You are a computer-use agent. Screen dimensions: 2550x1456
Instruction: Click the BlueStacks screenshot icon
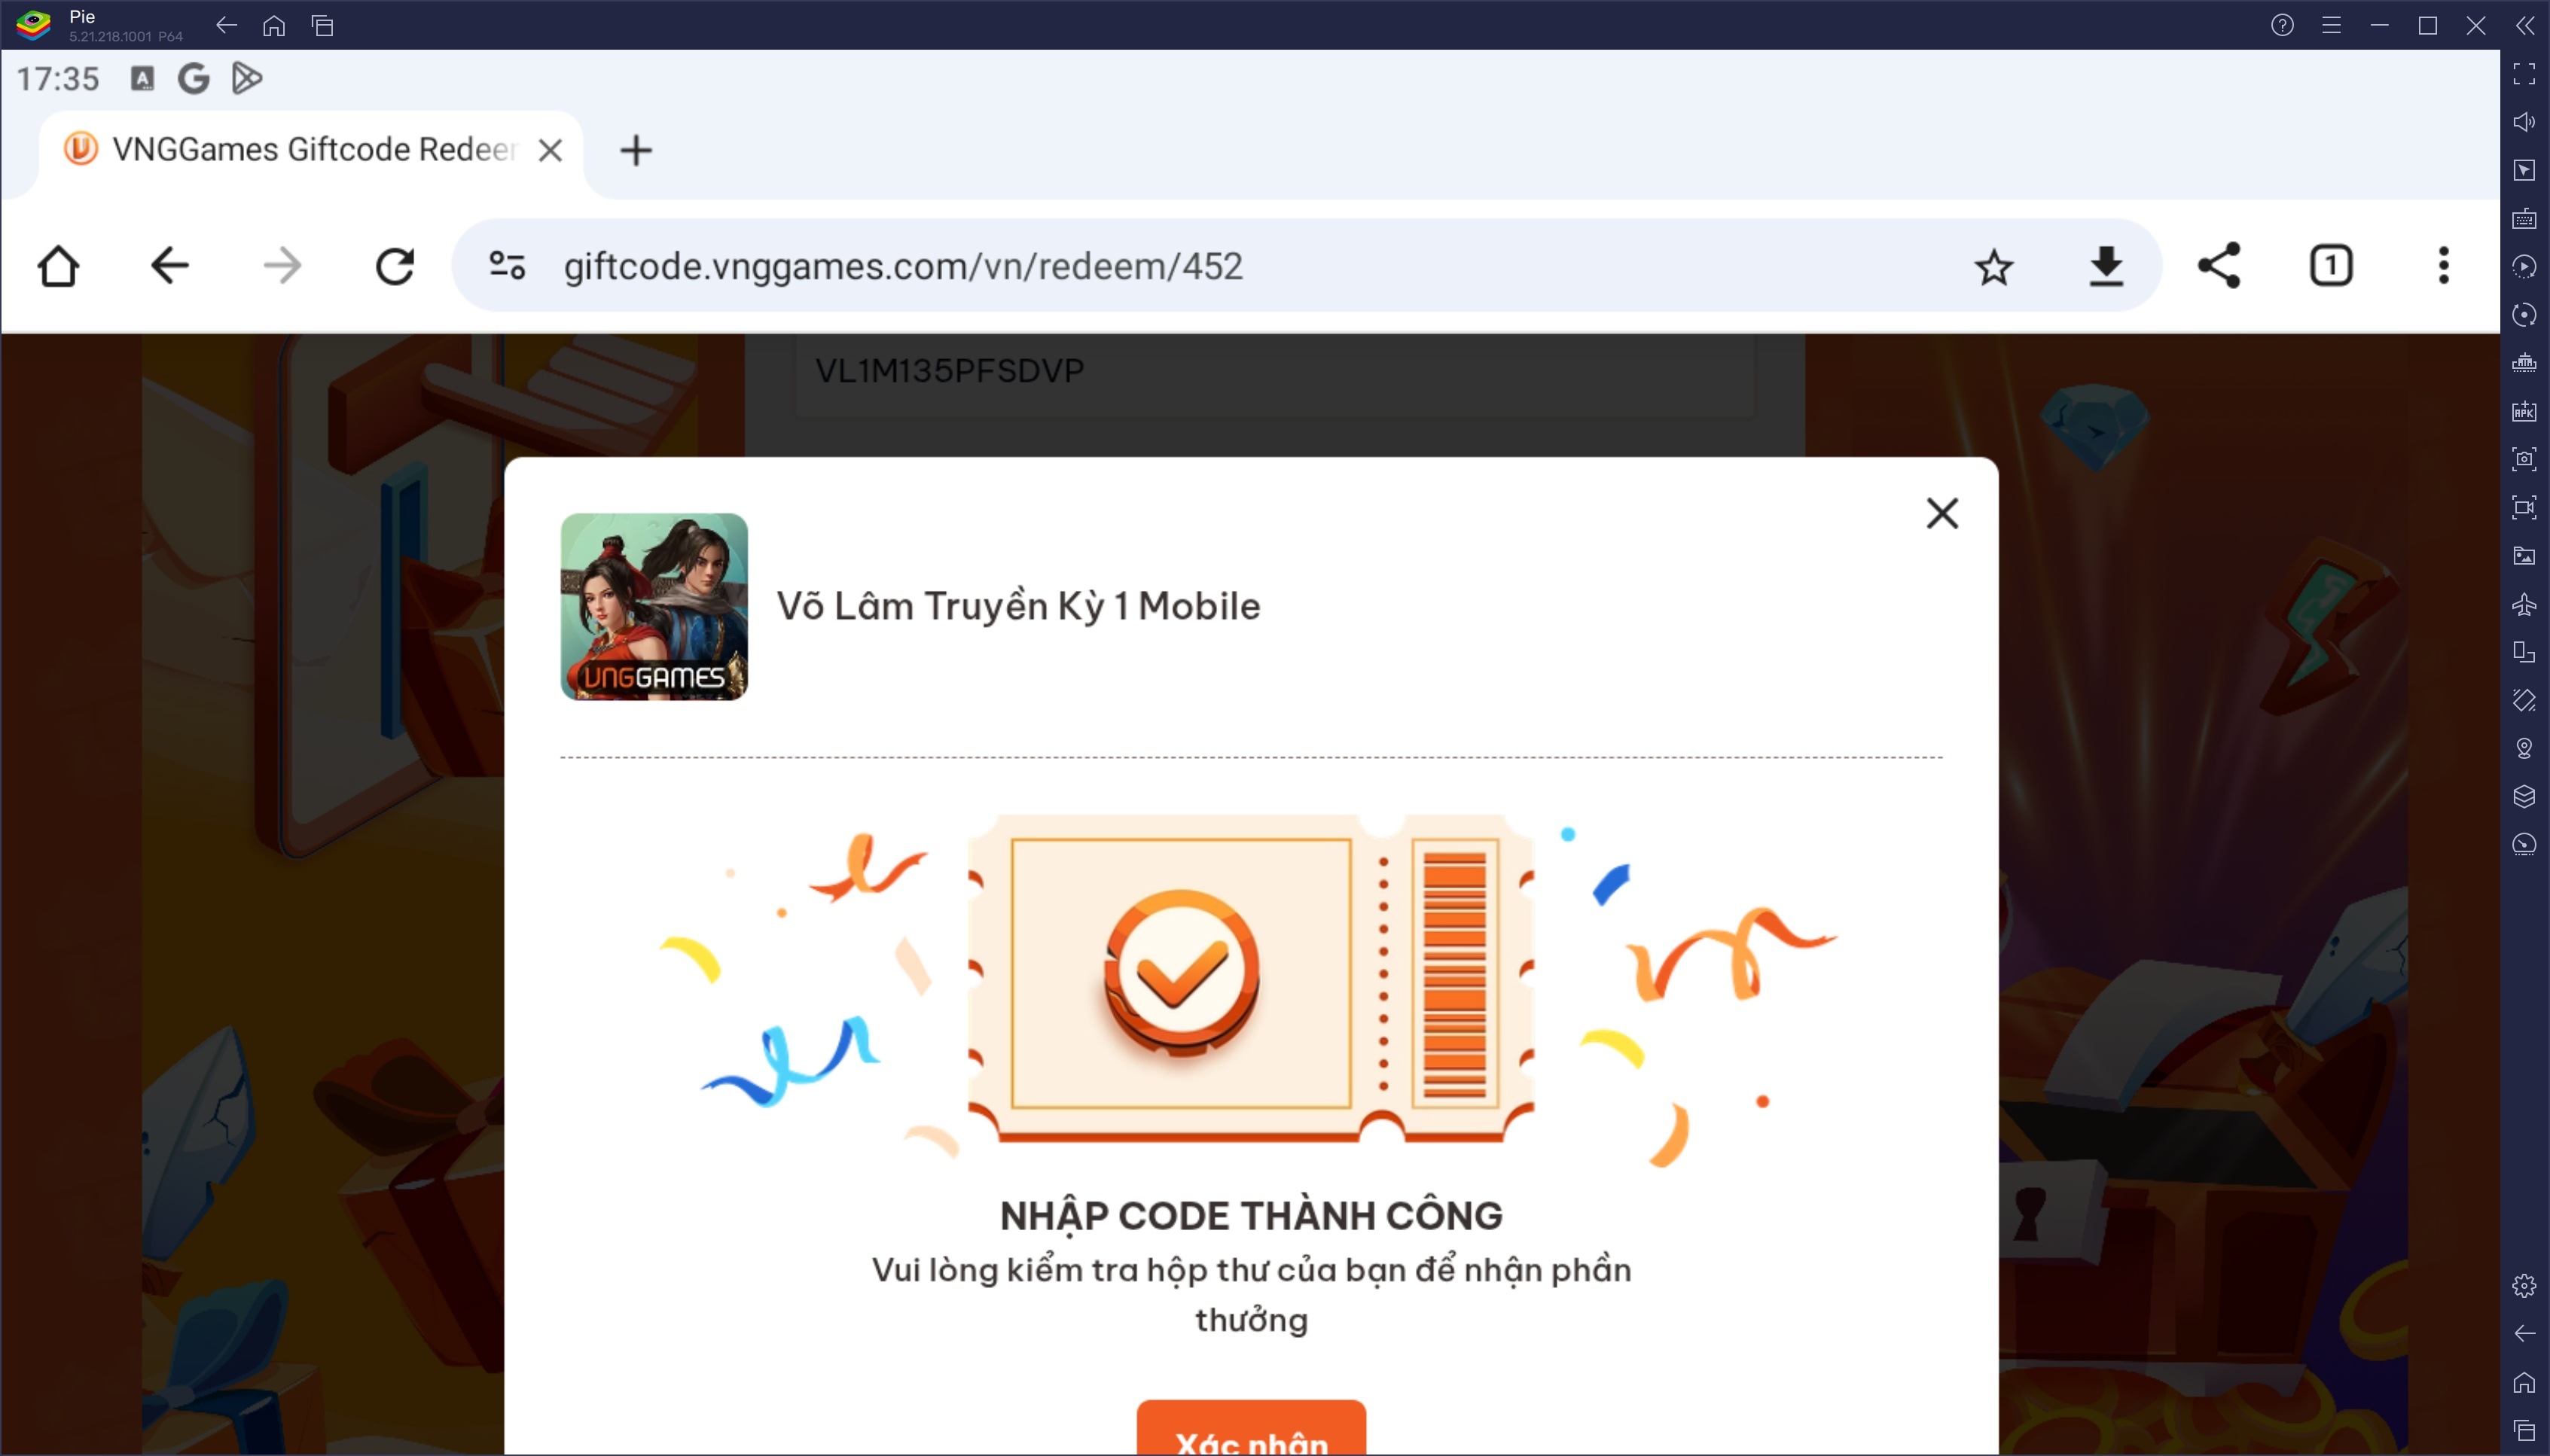[x=2524, y=458]
